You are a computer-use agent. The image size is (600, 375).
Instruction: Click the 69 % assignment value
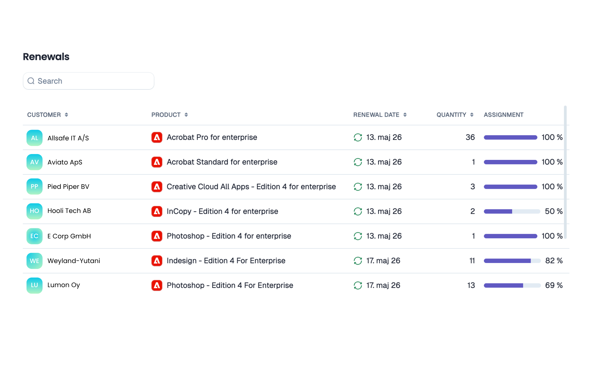click(554, 285)
